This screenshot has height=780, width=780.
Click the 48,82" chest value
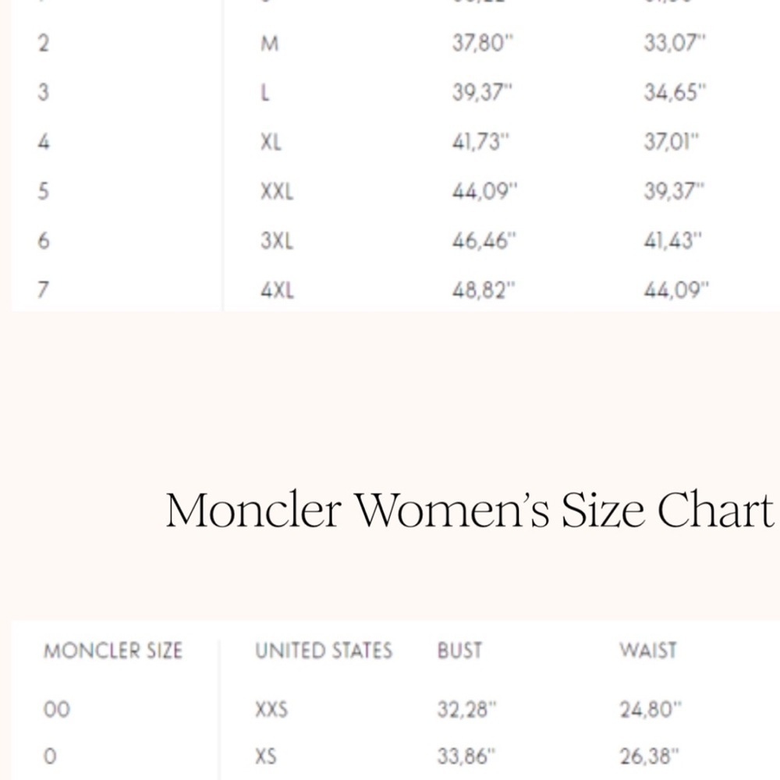(x=484, y=289)
